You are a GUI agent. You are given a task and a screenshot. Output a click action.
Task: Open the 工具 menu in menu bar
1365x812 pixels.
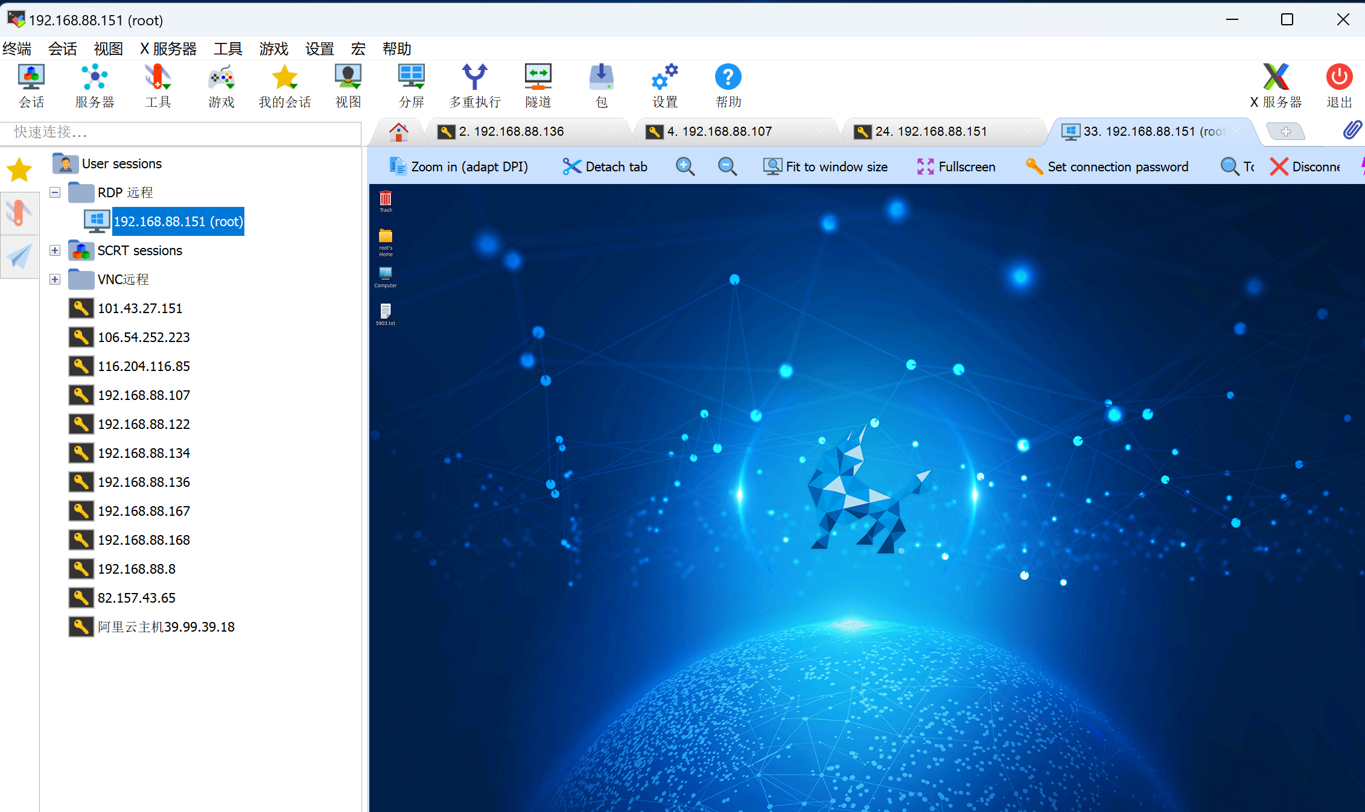click(227, 49)
